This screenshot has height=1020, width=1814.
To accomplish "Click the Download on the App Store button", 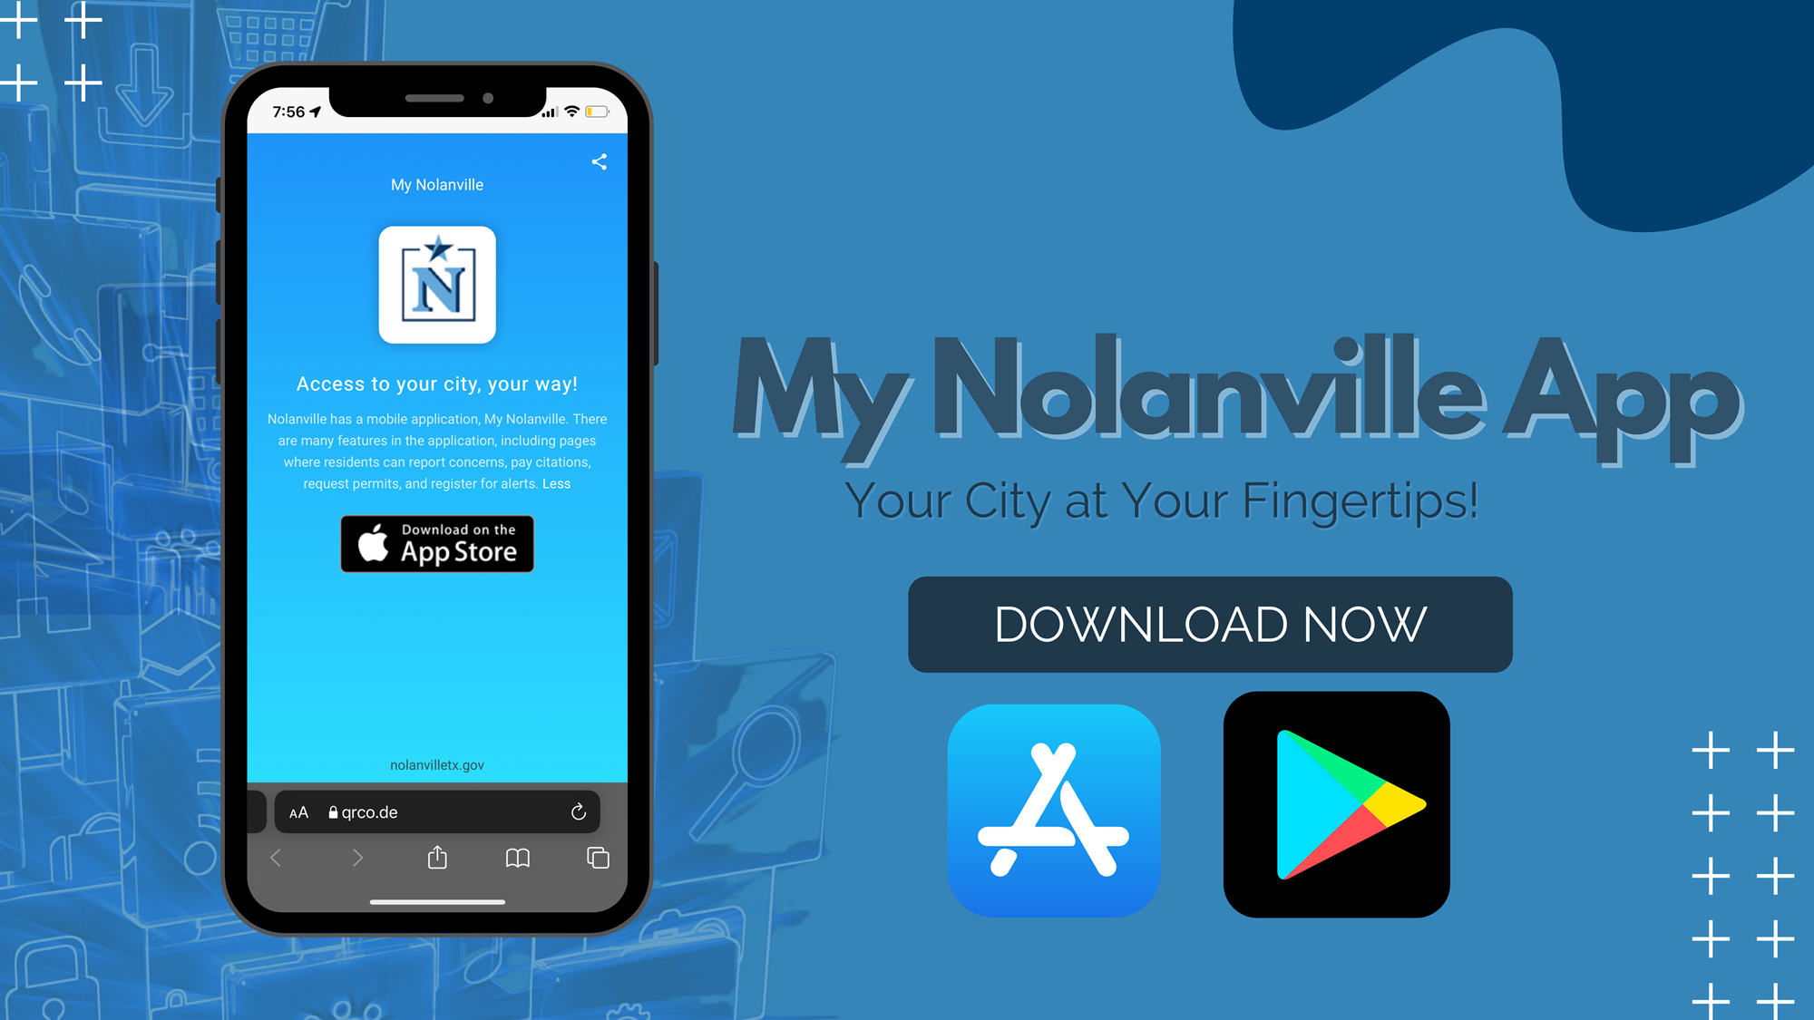I will click(437, 544).
